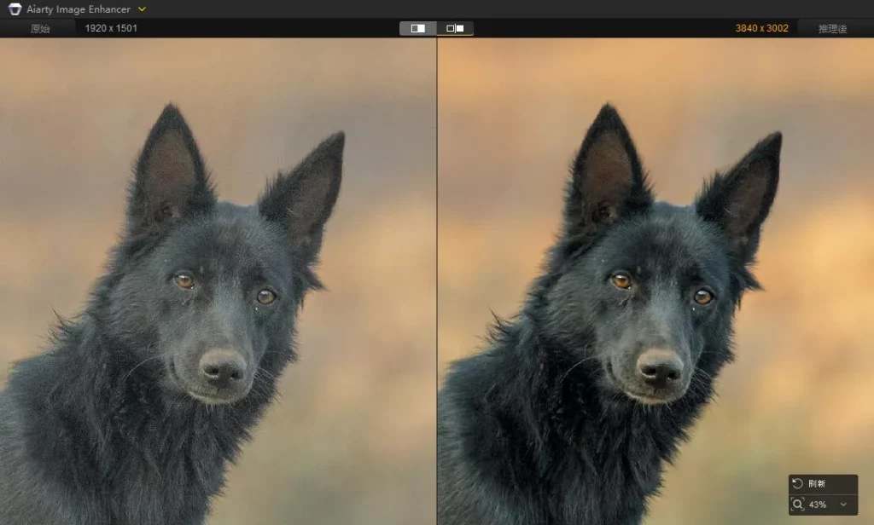This screenshot has height=525, width=874.
Task: Expand the zoom percentage dropdown arrow
Action: pyautogui.click(x=844, y=505)
